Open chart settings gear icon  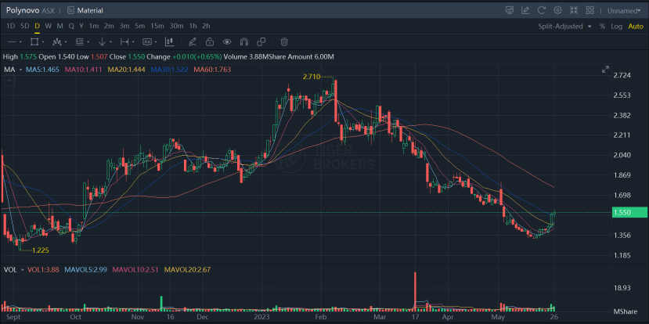tap(557, 10)
